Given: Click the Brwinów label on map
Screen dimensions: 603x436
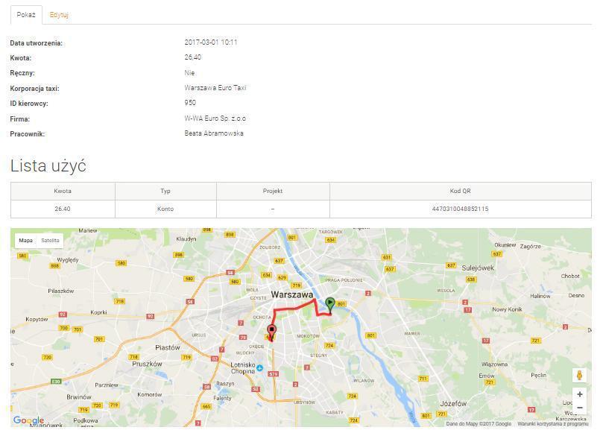Looking at the screenshot, I should (79, 396).
